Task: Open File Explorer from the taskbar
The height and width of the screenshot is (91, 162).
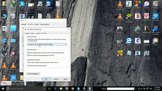Action: (x=61, y=88)
